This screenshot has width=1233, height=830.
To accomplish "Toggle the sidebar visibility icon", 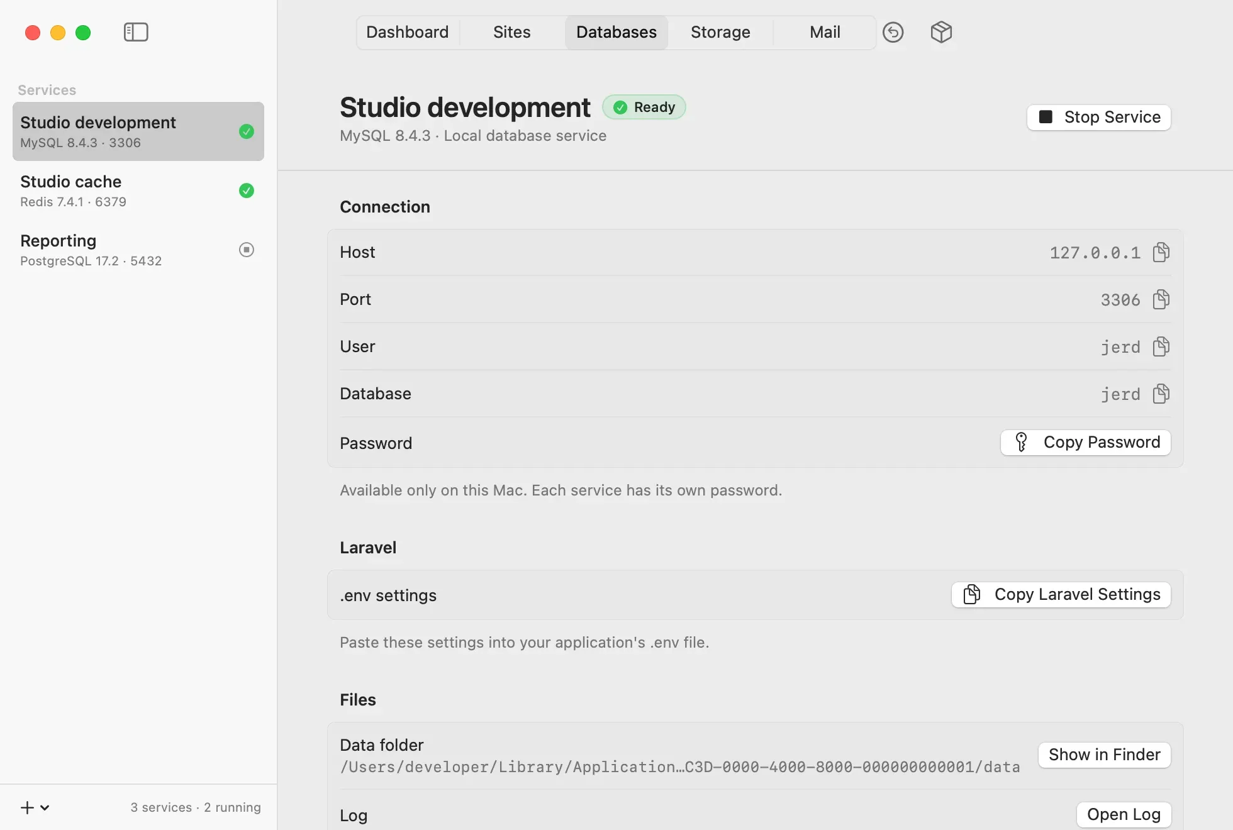I will 136,32.
